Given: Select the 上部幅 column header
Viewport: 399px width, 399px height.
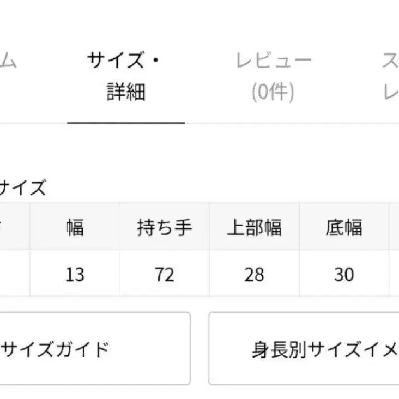Looking at the screenshot, I should pyautogui.click(x=254, y=227).
